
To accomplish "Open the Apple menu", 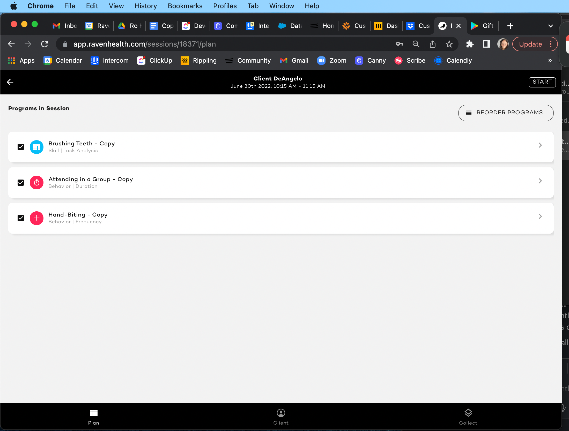I will tap(14, 6).
